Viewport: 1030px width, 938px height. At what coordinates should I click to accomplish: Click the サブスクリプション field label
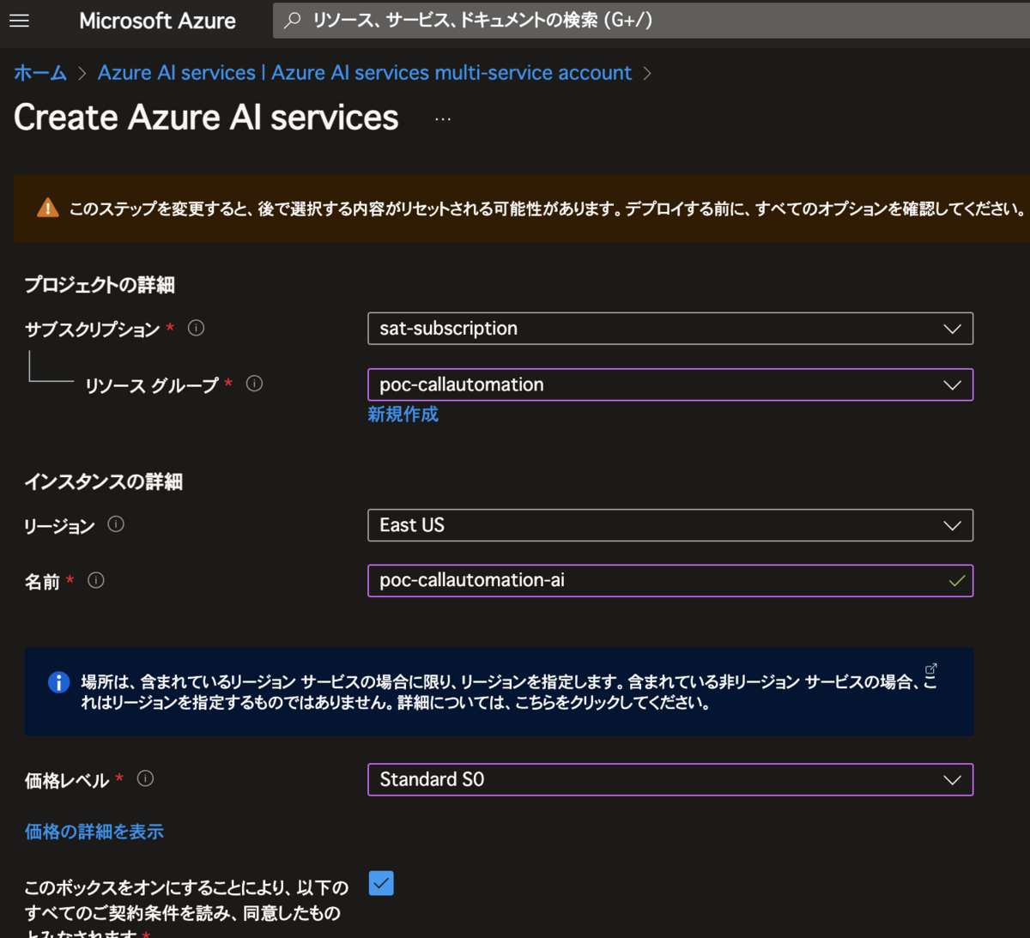[93, 330]
